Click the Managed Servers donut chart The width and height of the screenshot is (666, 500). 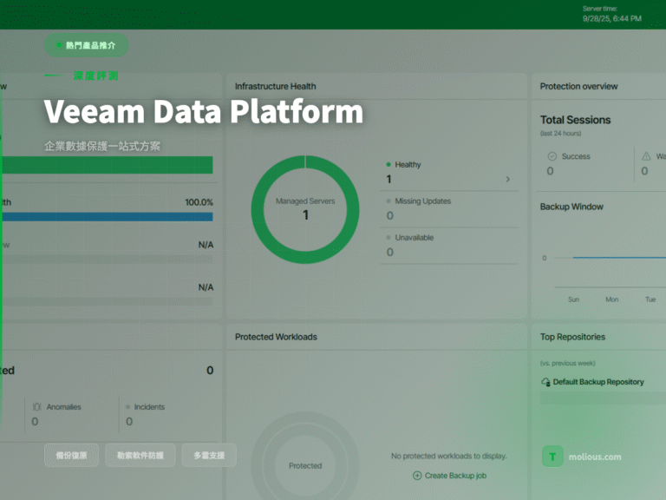(x=305, y=209)
